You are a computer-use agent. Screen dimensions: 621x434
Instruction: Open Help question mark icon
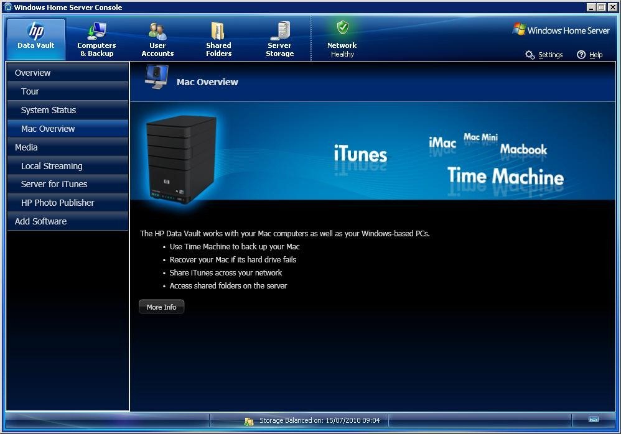581,55
